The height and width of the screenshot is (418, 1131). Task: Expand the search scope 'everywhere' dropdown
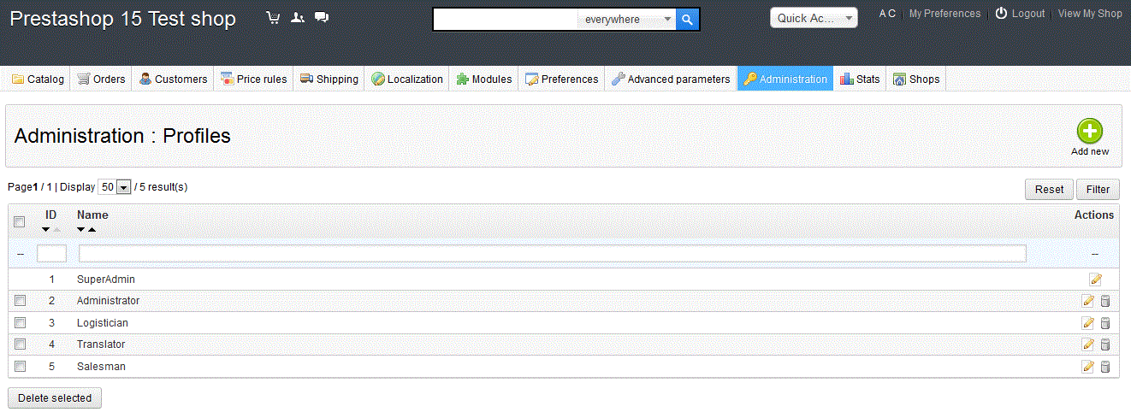pos(626,20)
